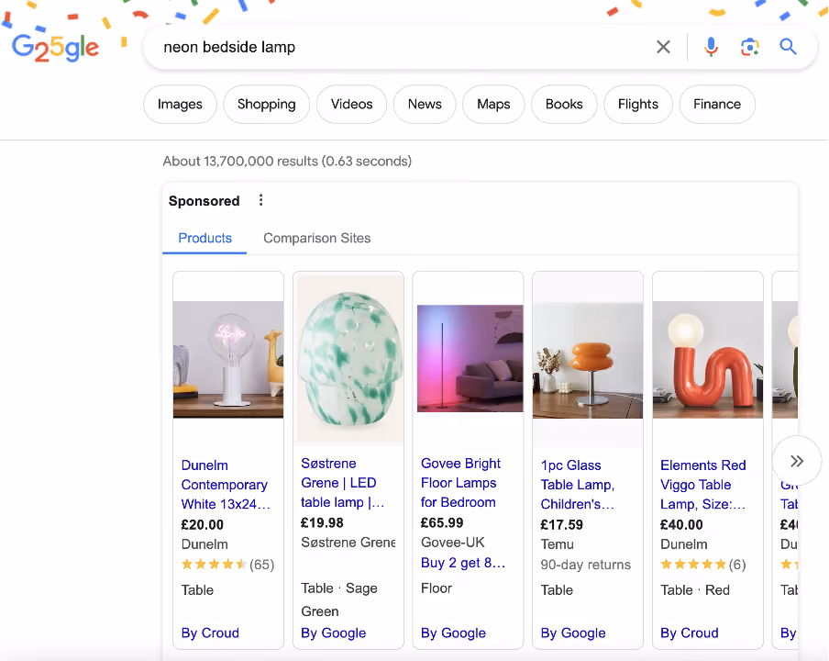Click the Temu seller name

558,544
